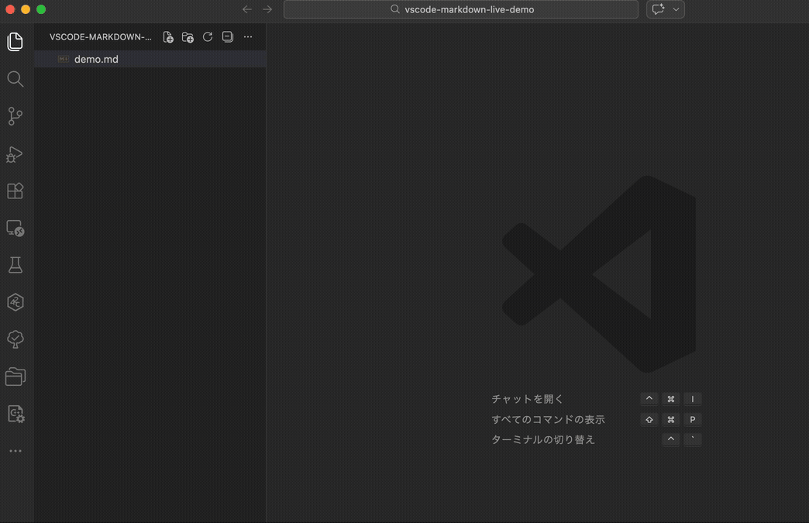
Task: Create a new file in Explorer
Action: 167,37
